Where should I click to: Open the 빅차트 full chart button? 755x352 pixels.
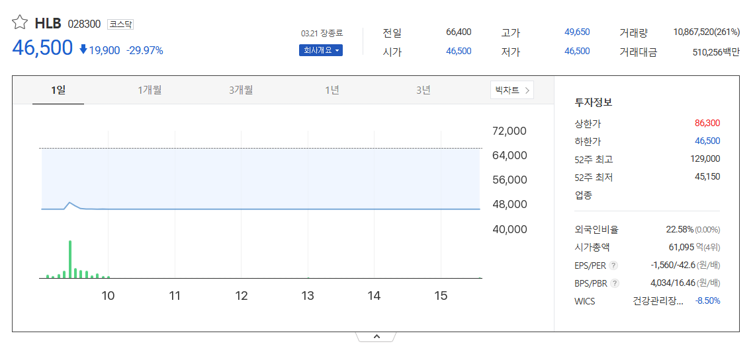(512, 90)
